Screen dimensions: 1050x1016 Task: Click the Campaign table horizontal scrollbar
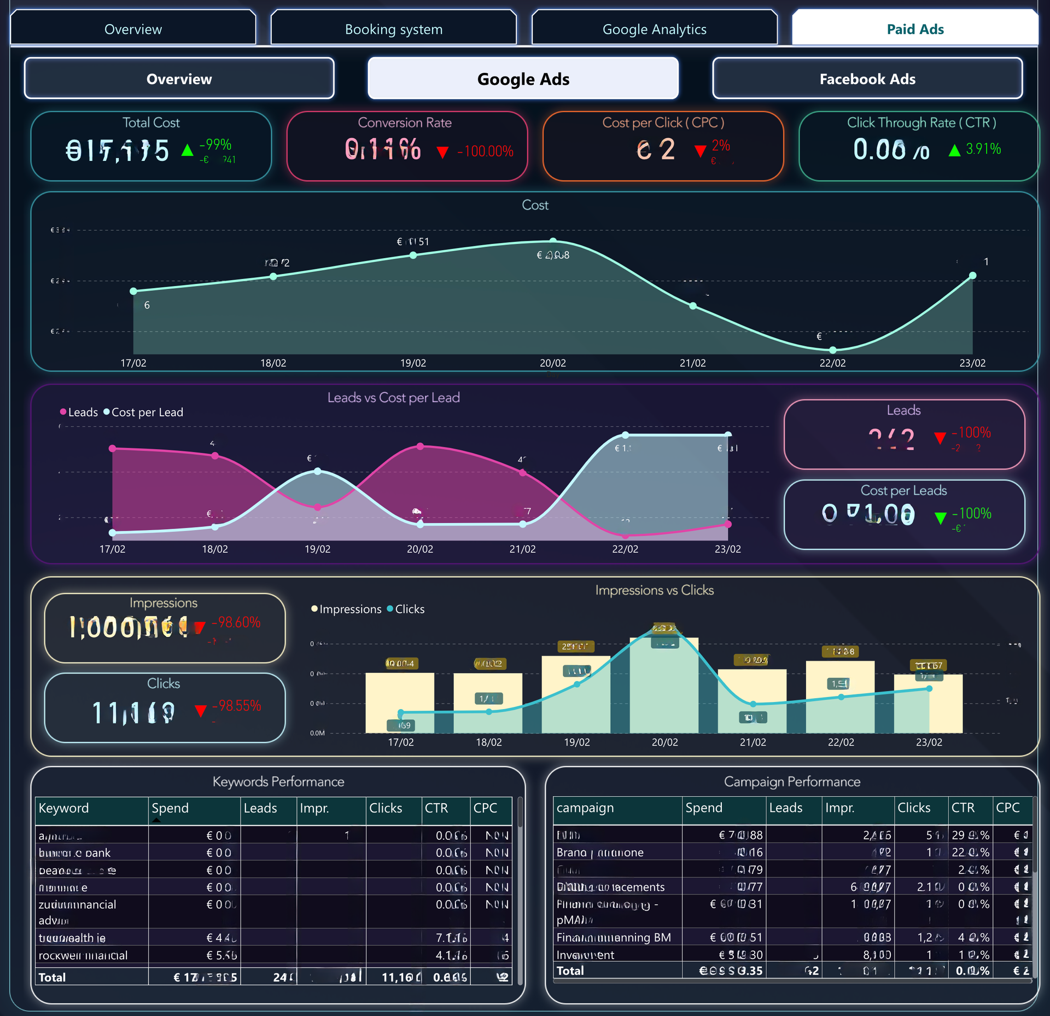(792, 981)
